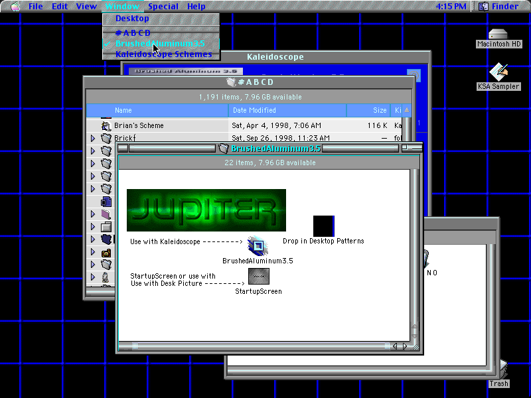Click the "Use with Desk Picture" text
The width and height of the screenshot is (531, 398).
pos(167,284)
